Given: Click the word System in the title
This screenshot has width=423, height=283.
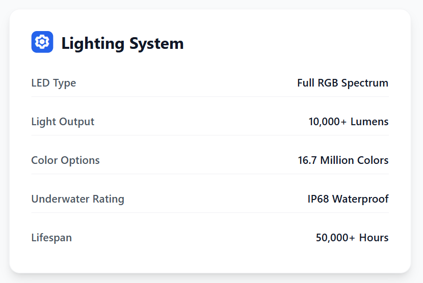Looking at the screenshot, I should 156,43.
